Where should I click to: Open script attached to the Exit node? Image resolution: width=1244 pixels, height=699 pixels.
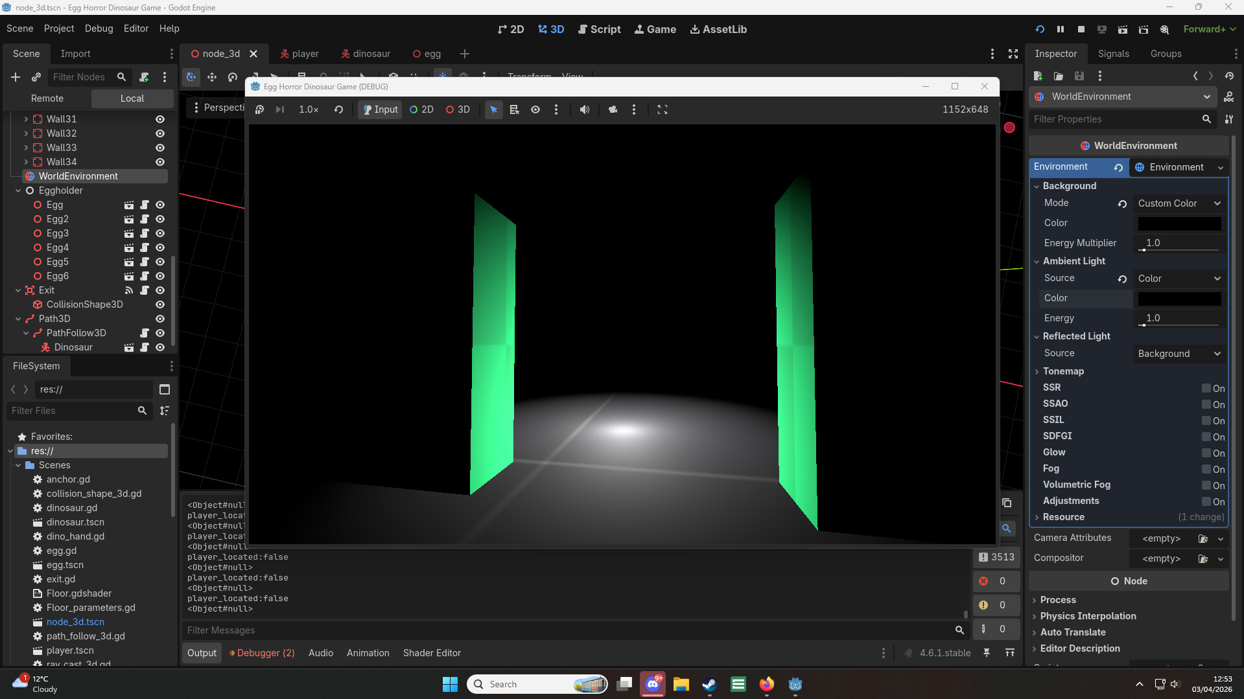tap(145, 290)
